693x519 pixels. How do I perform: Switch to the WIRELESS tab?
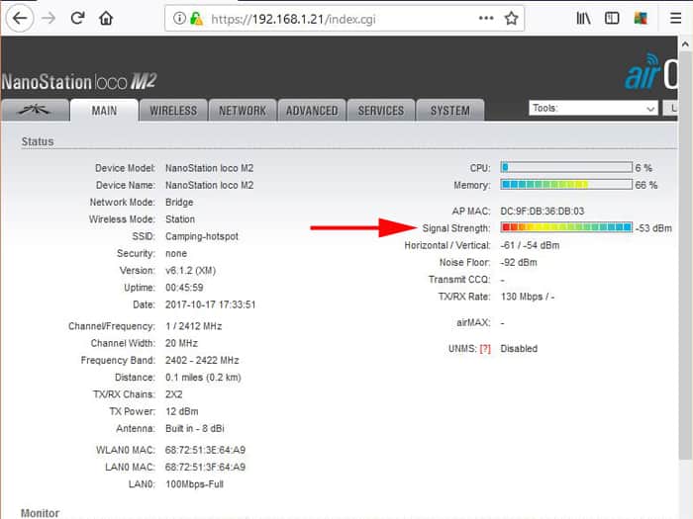point(173,111)
